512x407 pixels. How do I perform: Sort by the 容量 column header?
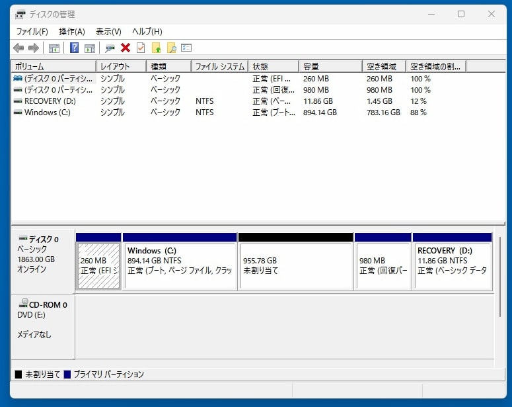tap(330, 66)
